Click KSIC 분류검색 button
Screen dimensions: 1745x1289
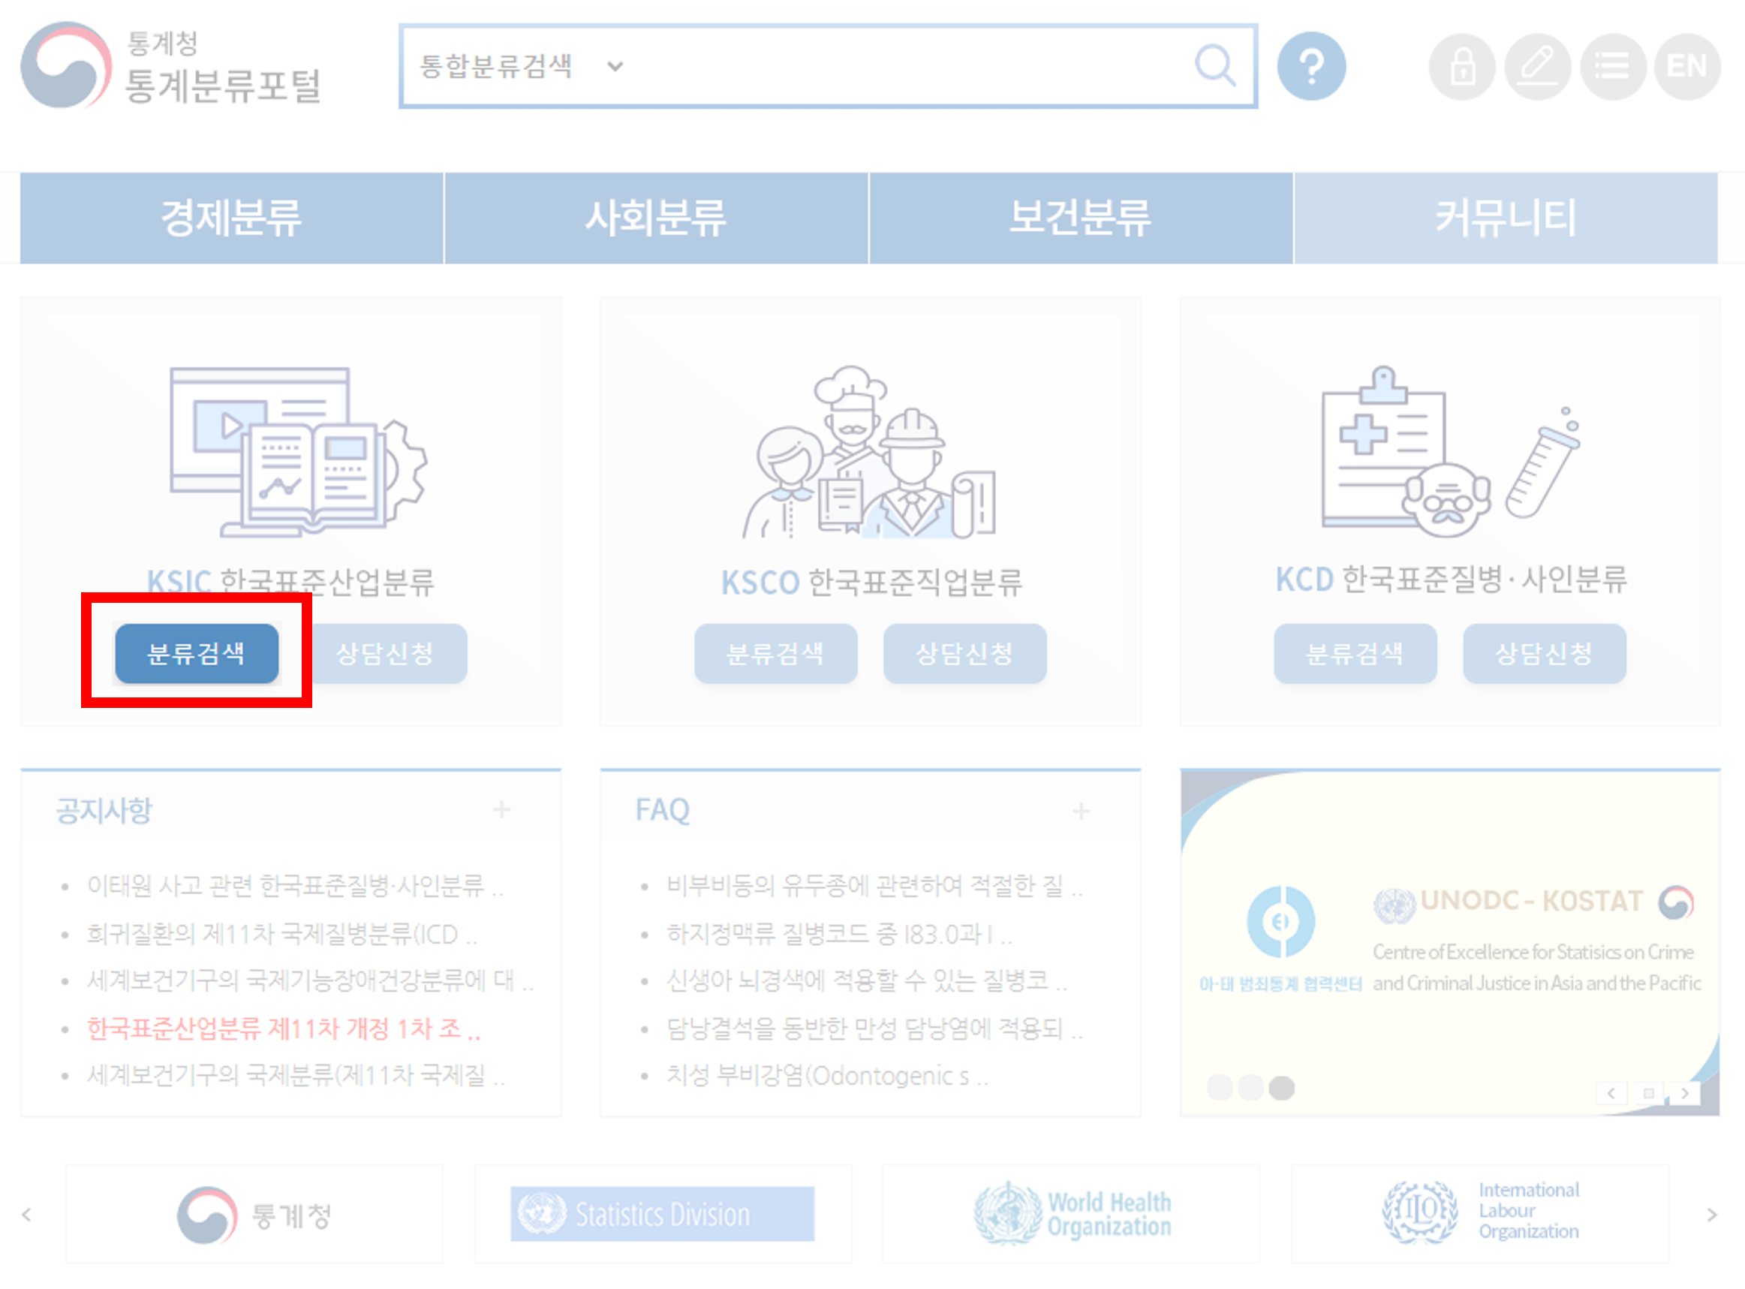point(197,653)
